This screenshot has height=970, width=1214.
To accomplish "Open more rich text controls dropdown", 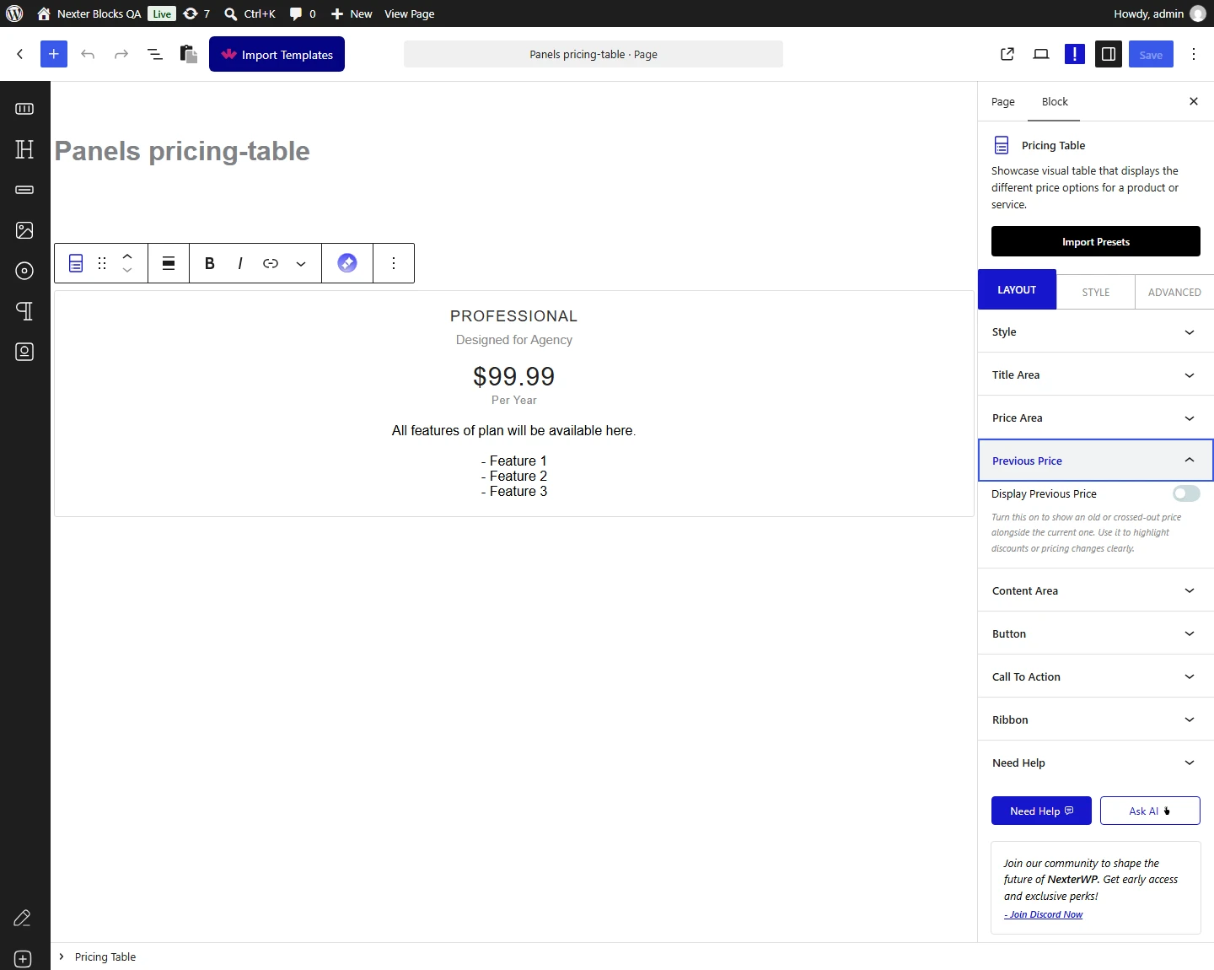I will [x=301, y=263].
